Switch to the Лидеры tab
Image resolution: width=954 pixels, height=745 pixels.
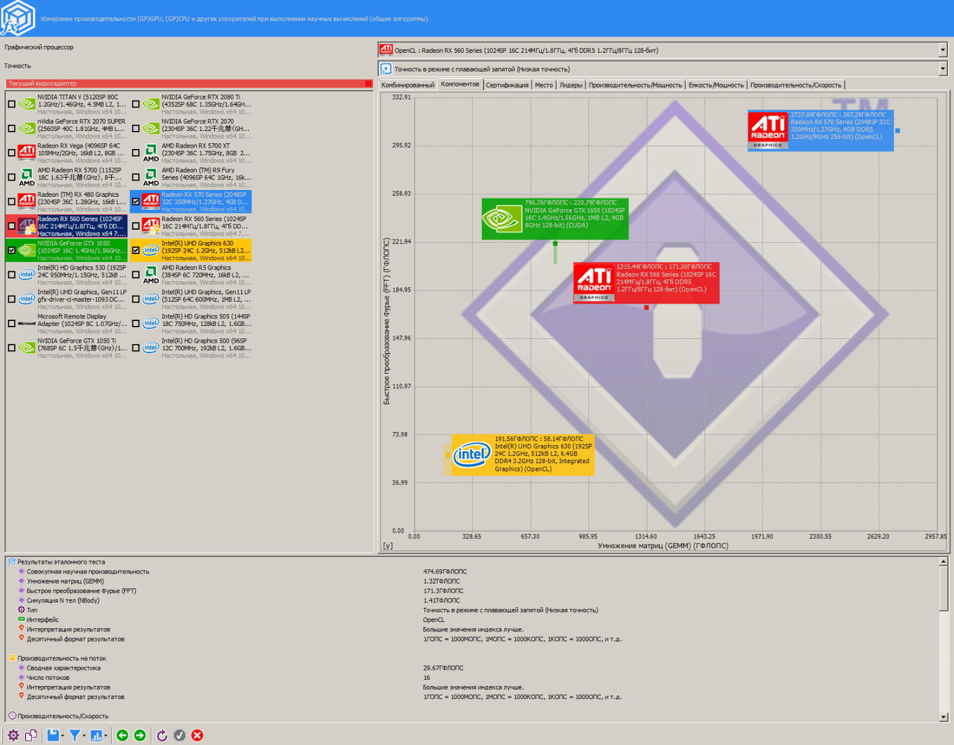[x=570, y=85]
